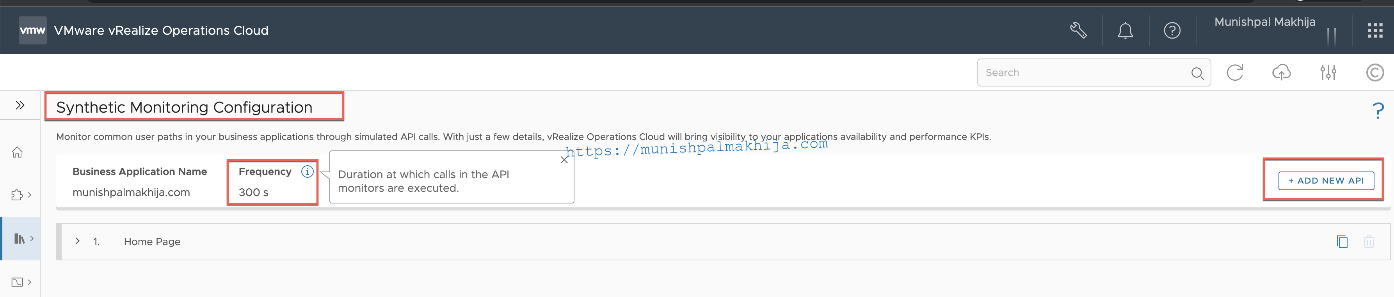Open the help circle icon in header
Image resolution: width=1394 pixels, height=297 pixels.
1172,30
